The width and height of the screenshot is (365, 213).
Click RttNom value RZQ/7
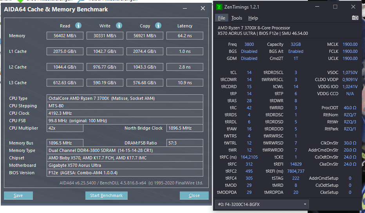pos(350,115)
